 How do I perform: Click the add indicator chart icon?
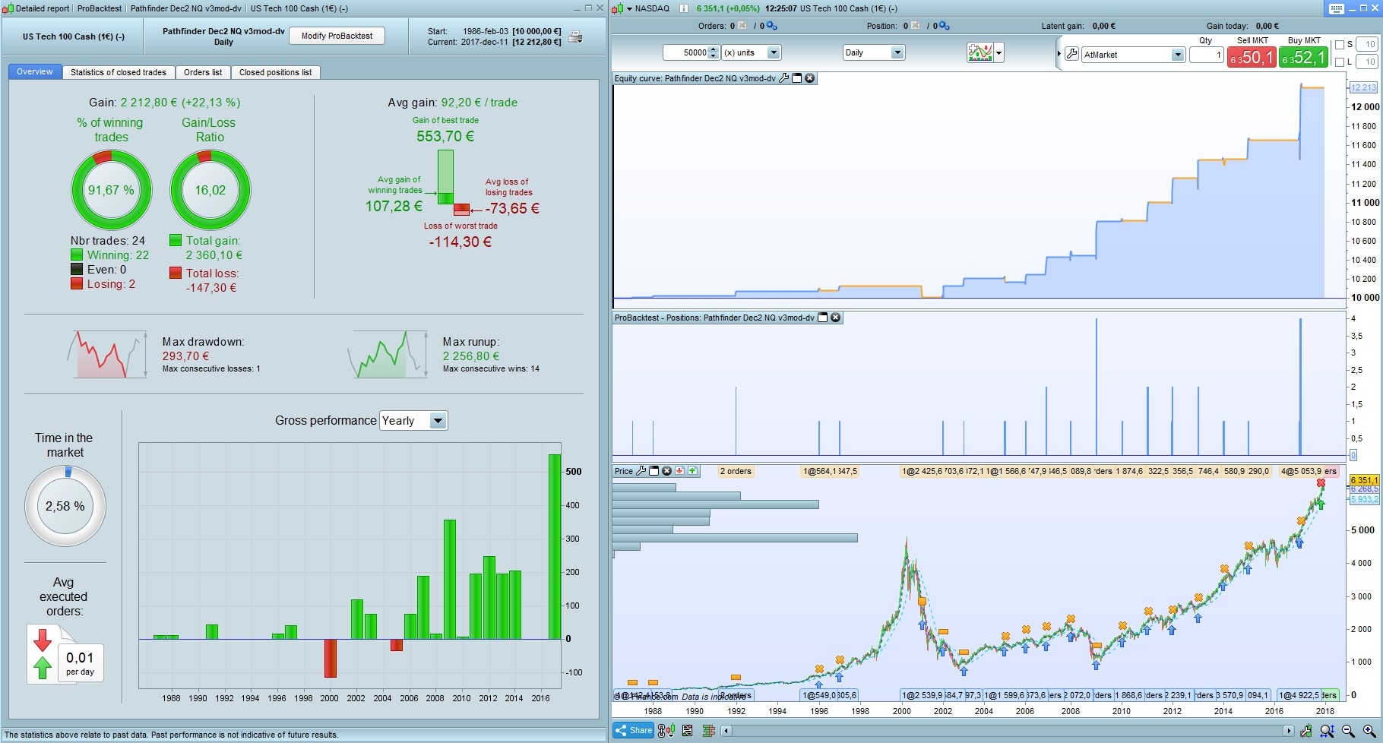(x=979, y=52)
